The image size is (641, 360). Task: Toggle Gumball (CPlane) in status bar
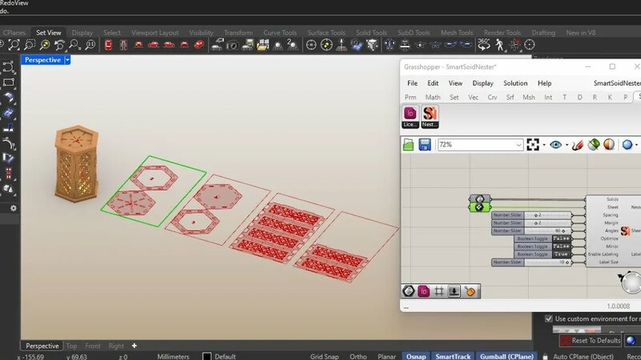[x=506, y=356]
